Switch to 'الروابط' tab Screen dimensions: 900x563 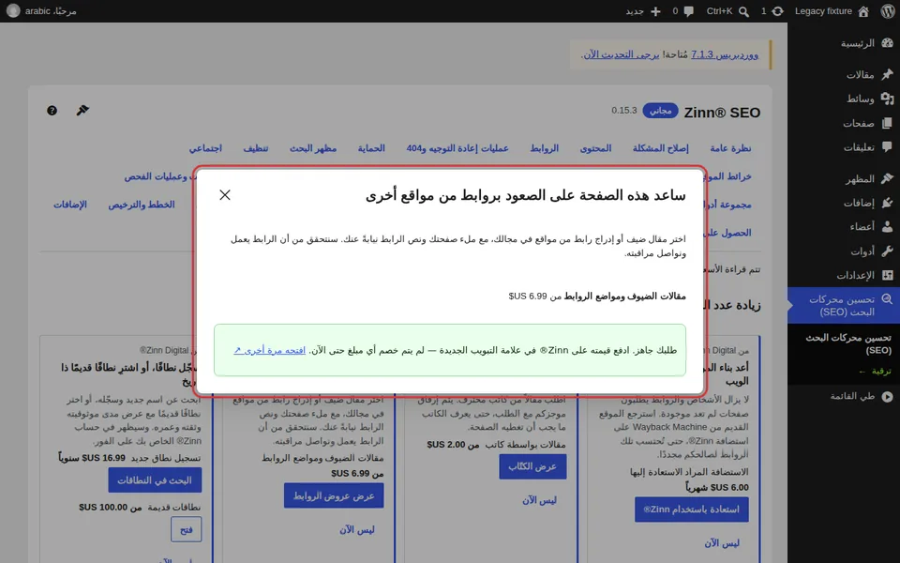(544, 148)
